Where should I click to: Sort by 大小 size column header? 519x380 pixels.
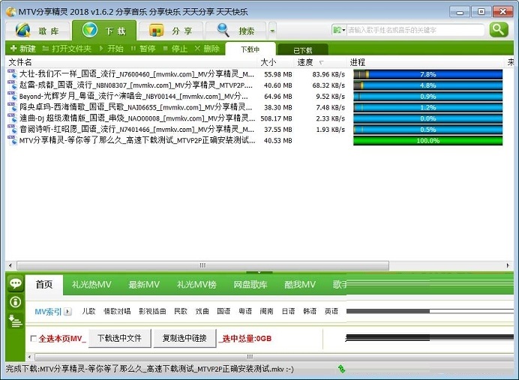pos(276,62)
